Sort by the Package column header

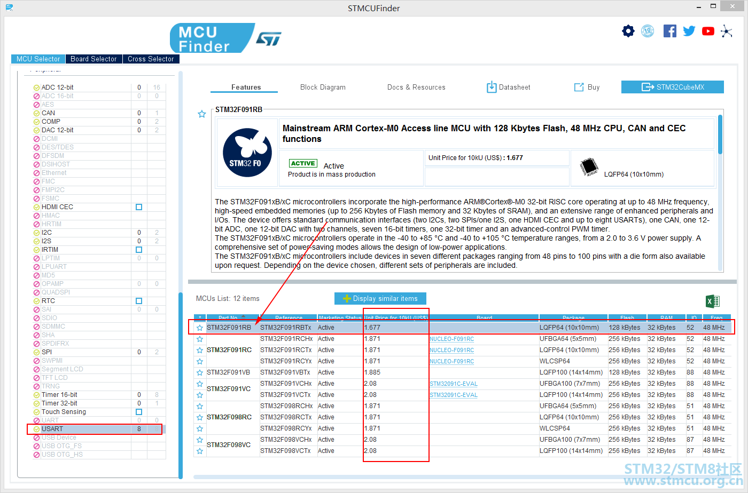[x=573, y=317]
